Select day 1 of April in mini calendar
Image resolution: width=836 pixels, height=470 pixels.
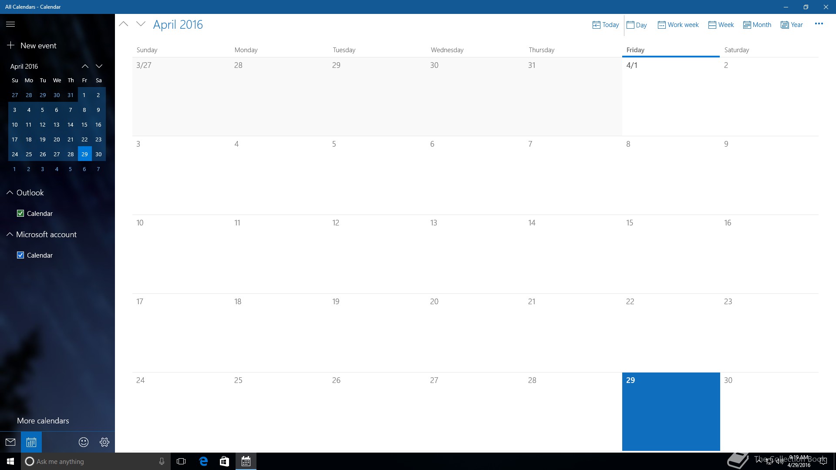84,95
